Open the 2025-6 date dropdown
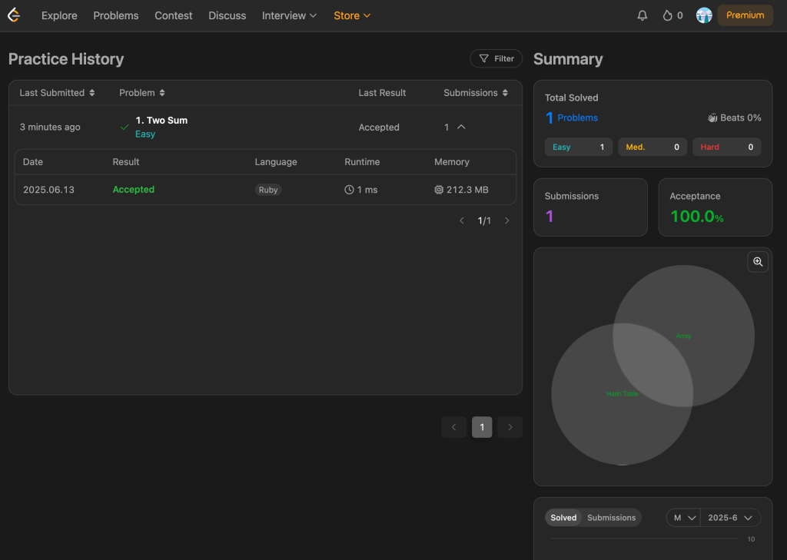 tap(730, 518)
